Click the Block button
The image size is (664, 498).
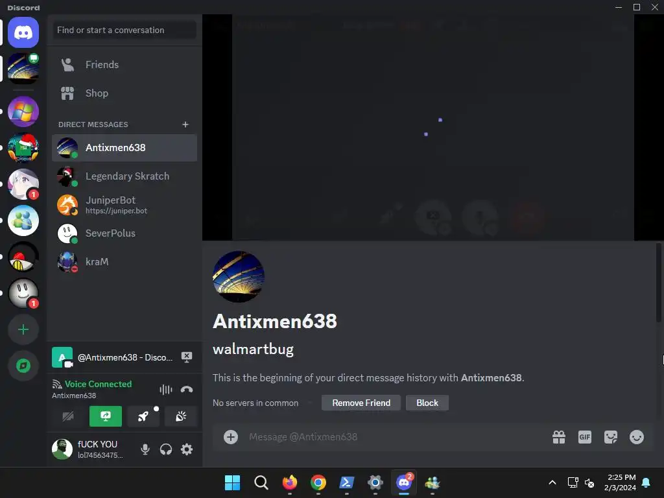(x=427, y=403)
